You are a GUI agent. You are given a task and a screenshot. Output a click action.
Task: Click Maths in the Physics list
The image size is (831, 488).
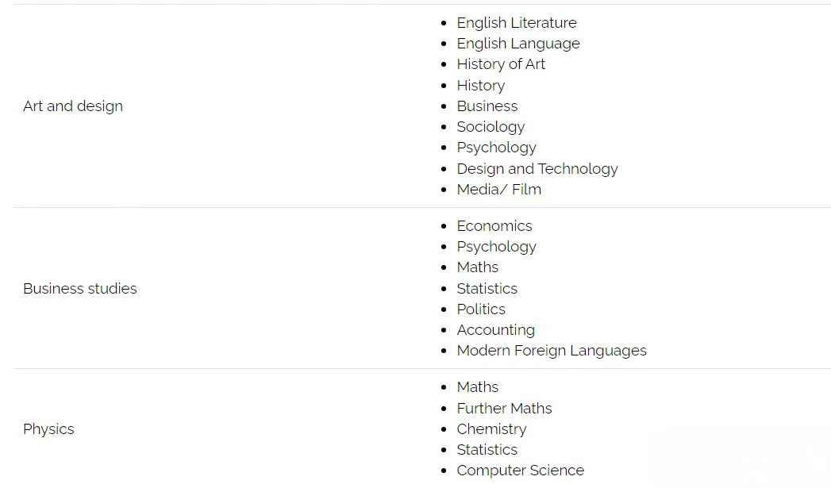coord(477,386)
